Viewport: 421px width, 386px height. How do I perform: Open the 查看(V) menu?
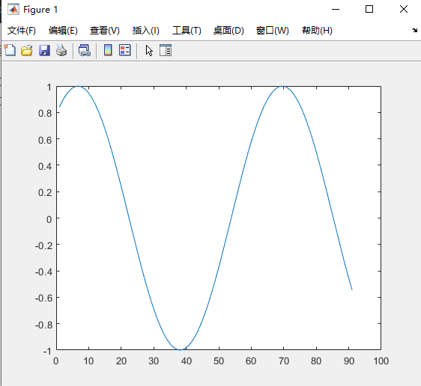tap(105, 31)
